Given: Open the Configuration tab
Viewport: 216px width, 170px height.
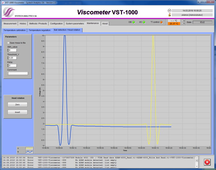Looking at the screenshot, I should point(56,24).
